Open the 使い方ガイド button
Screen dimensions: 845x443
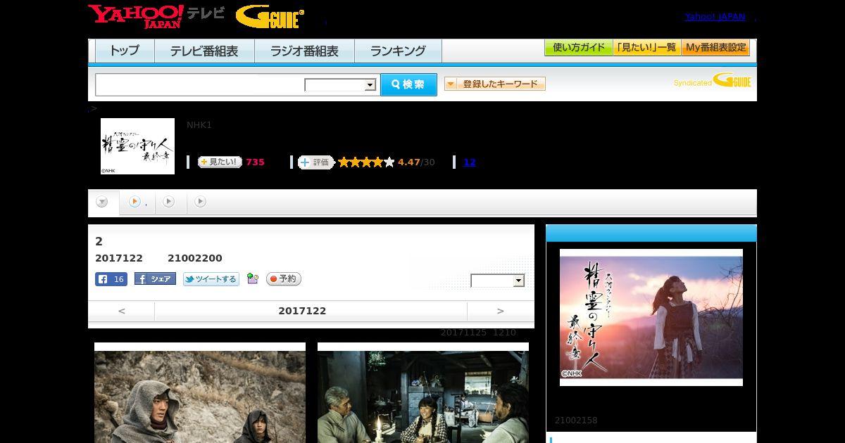(x=578, y=48)
